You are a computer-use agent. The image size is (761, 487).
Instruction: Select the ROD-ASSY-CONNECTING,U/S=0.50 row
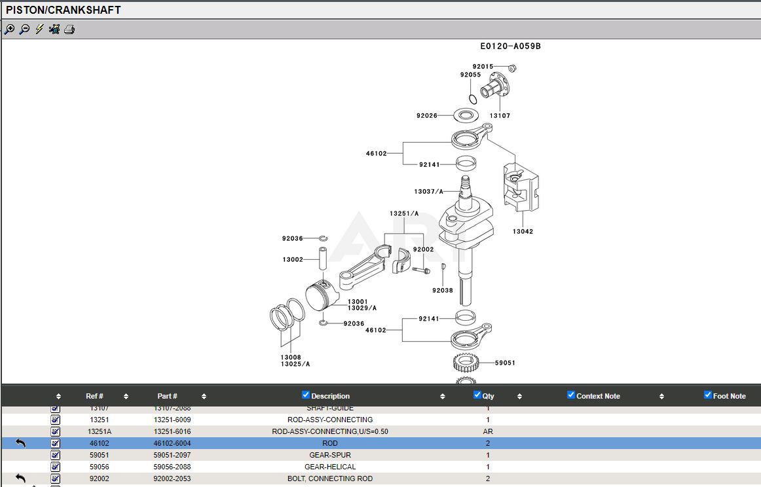(330, 431)
